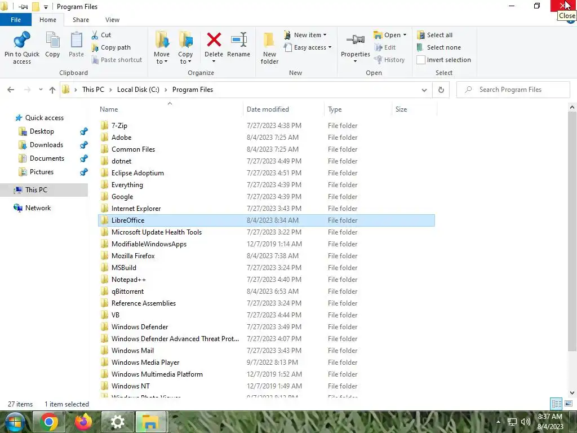Select the 7-Zip folder
The width and height of the screenshot is (577, 433).
267,126
